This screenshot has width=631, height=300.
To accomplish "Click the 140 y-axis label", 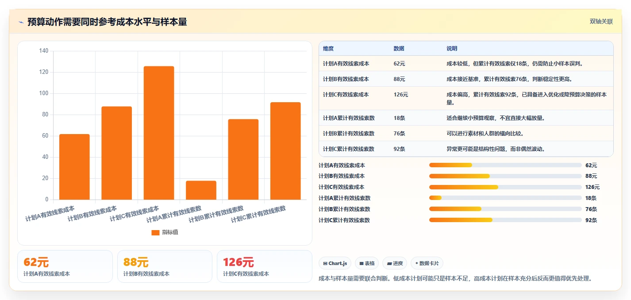I will pos(44,51).
